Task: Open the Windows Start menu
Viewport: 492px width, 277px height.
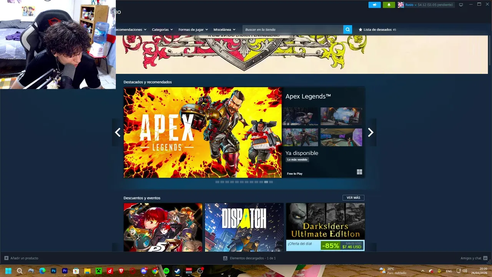Action: [8, 271]
